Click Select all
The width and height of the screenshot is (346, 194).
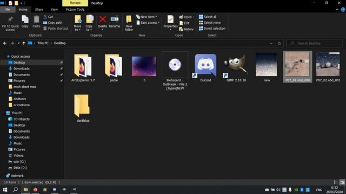[208, 17]
